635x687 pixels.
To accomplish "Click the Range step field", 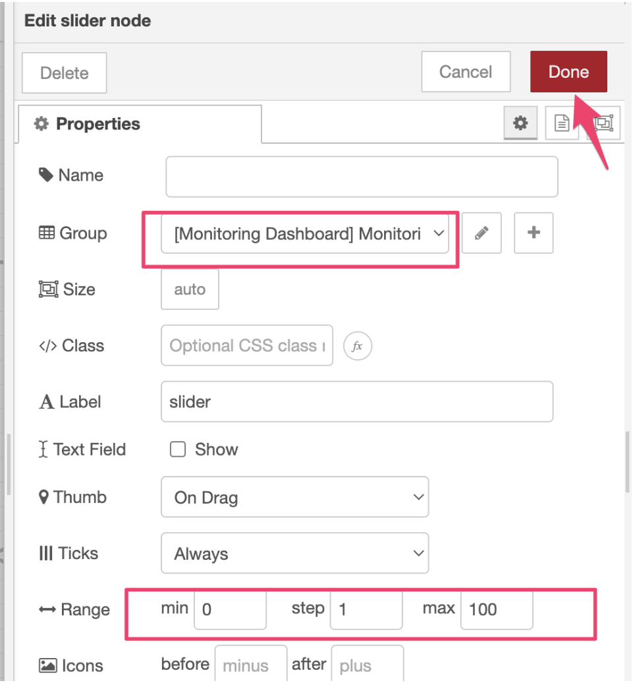I will [366, 609].
